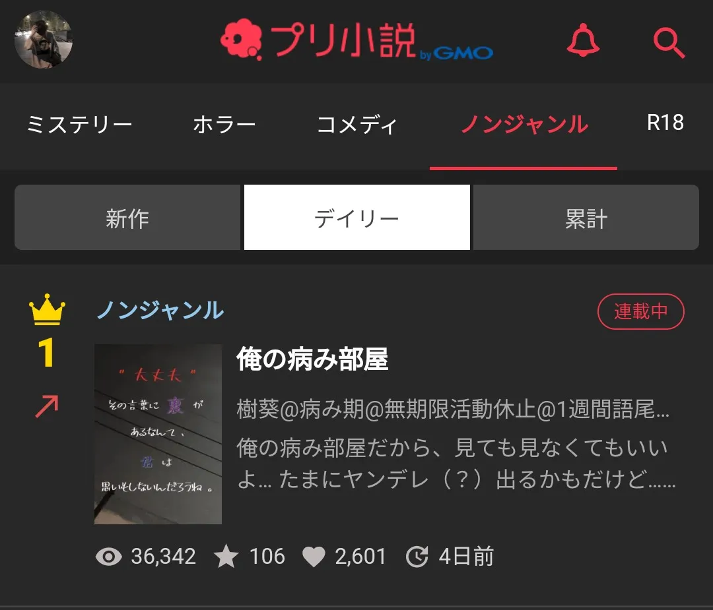Screen dimensions: 713x610
Task: Click the red rank-up arrow icon
Action: 47,406
